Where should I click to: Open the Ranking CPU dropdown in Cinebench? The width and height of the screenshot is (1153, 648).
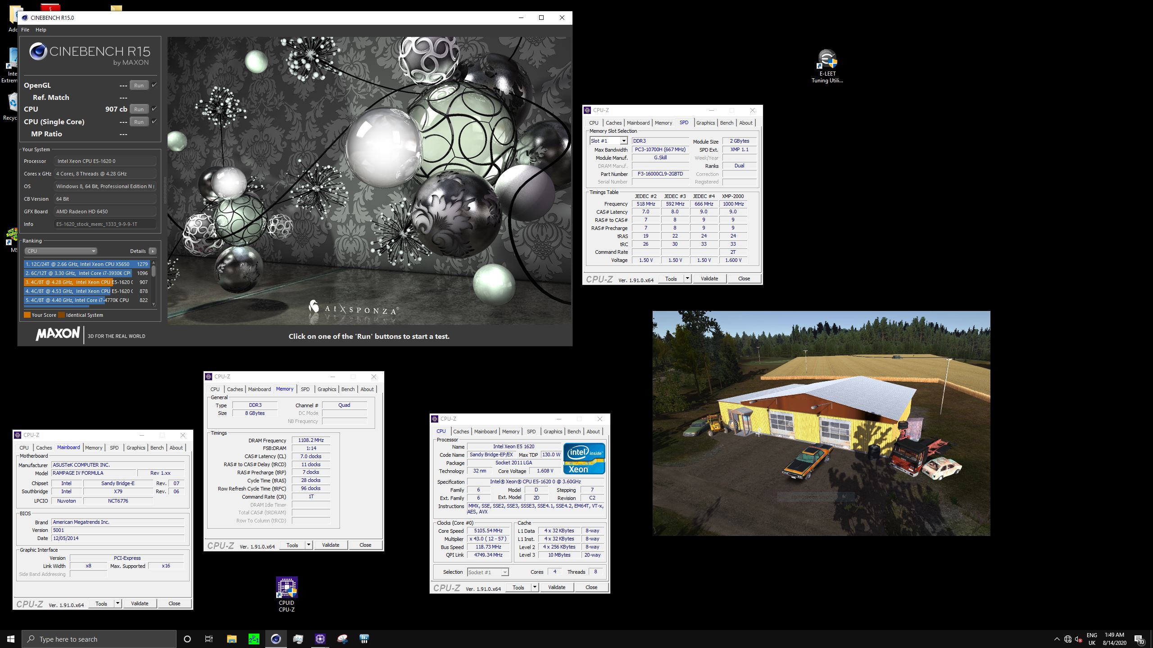(60, 251)
